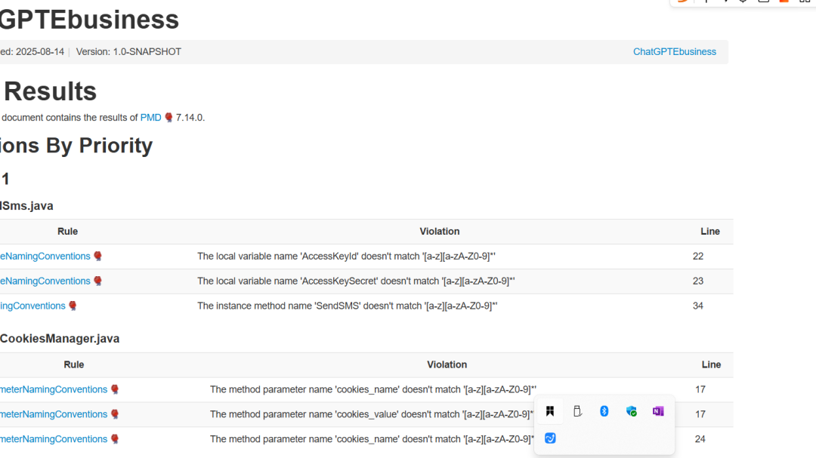Click external-link icon in cookies_name line 17 row
This screenshot has height=458, width=816.
coord(115,389)
